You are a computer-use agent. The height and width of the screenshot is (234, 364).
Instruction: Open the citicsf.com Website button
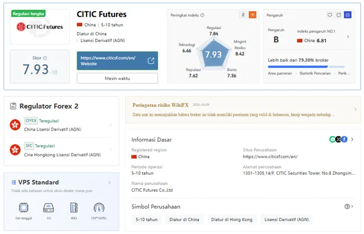pyautogui.click(x=117, y=61)
